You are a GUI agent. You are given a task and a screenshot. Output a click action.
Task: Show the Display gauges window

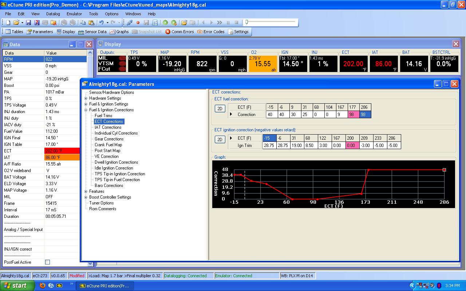(x=66, y=32)
